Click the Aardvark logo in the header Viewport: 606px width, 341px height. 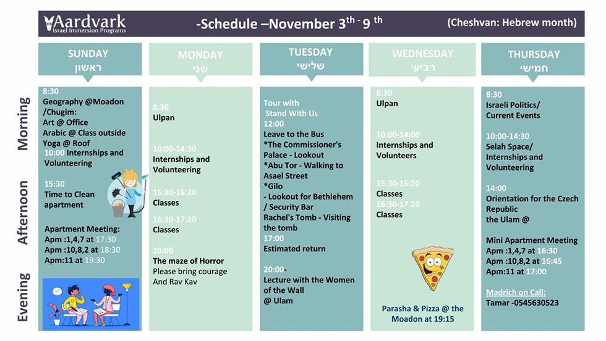(x=85, y=23)
